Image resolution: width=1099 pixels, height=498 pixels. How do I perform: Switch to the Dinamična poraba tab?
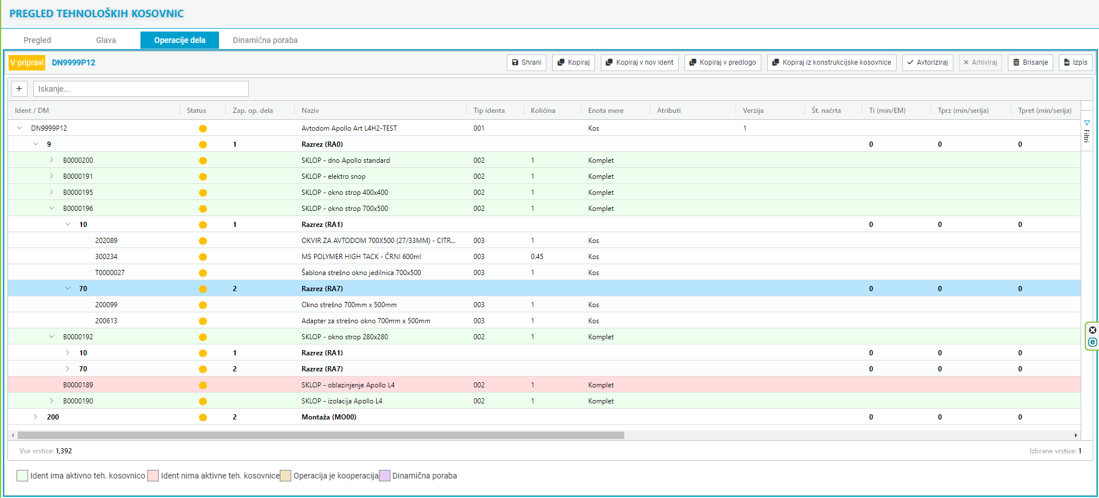pyautogui.click(x=265, y=40)
